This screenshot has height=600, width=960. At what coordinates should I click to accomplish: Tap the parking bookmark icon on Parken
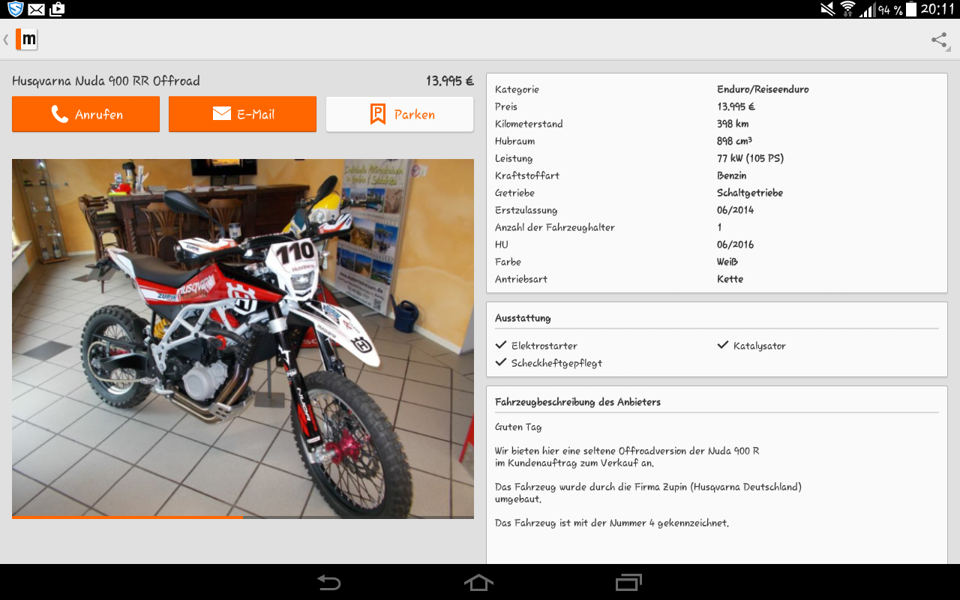click(377, 114)
